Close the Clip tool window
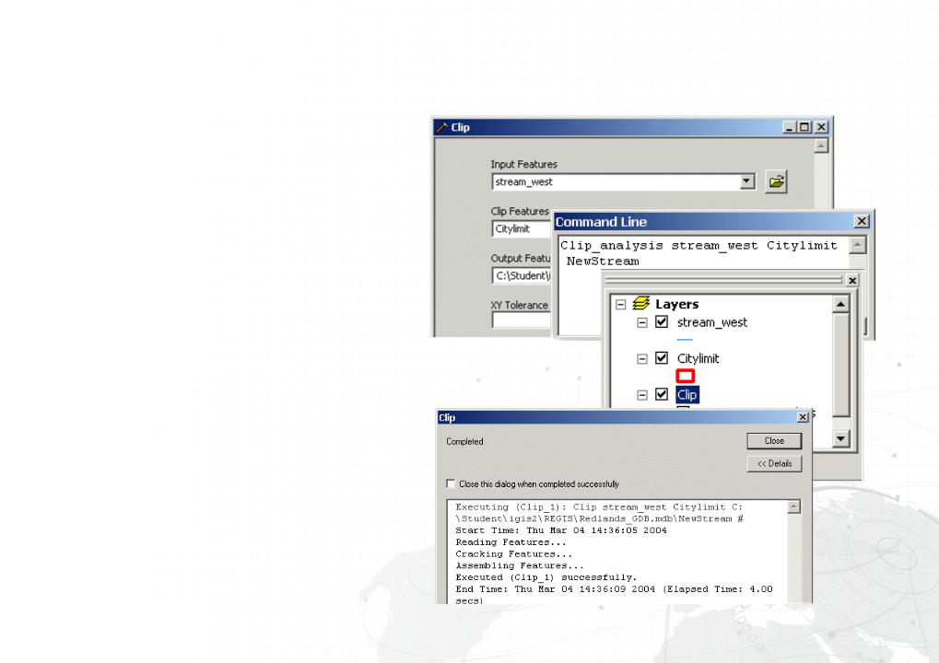The height and width of the screenshot is (663, 939). [x=822, y=127]
